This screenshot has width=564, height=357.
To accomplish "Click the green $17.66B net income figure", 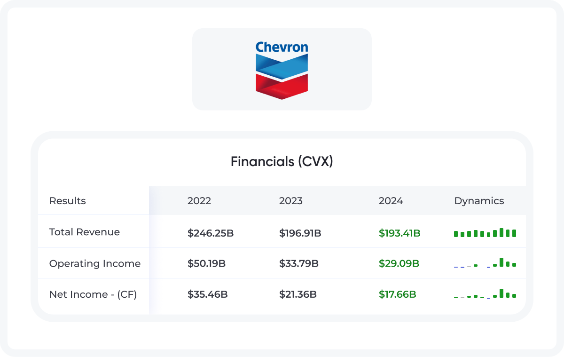I will pos(398,295).
